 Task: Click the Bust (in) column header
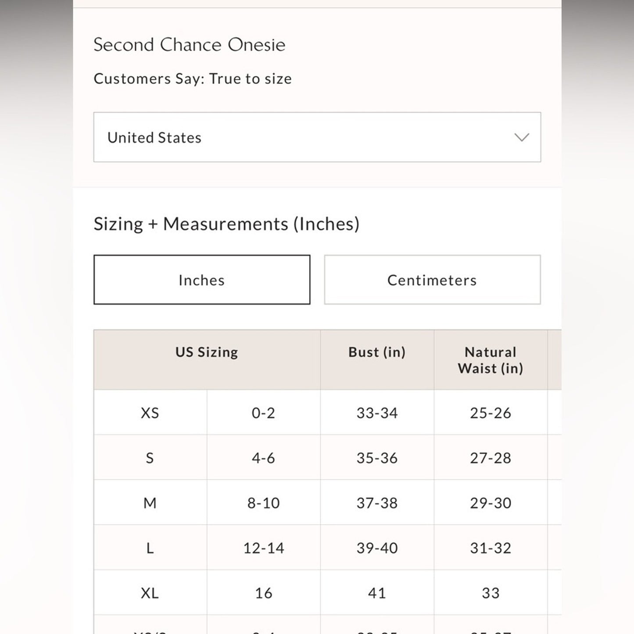coord(376,352)
